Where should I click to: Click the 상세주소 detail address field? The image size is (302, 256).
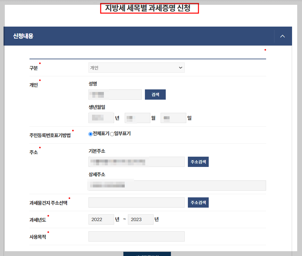pyautogui.click(x=177, y=186)
